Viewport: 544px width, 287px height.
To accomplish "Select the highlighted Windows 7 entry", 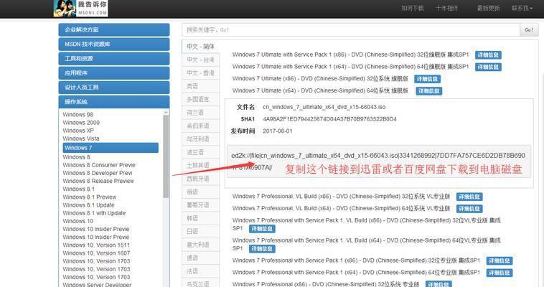I will [111, 148].
